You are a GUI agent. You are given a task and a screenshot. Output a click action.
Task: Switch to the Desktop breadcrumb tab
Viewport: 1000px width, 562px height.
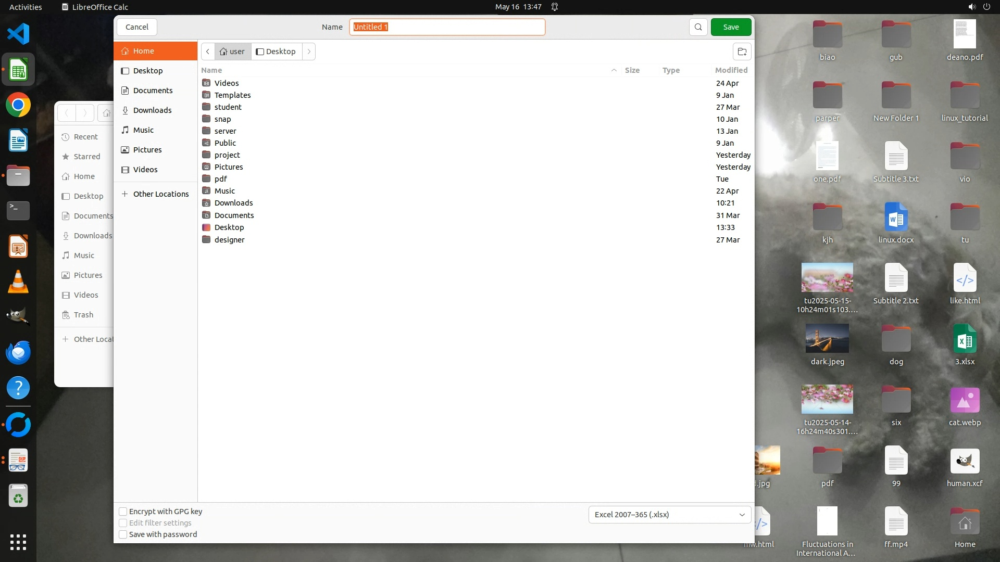point(276,52)
